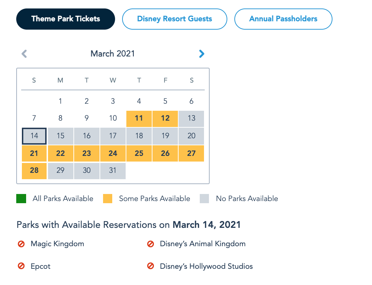Click the unavailable icon beside Disney's Animal Kingdom
372x285 pixels.
pos(150,244)
